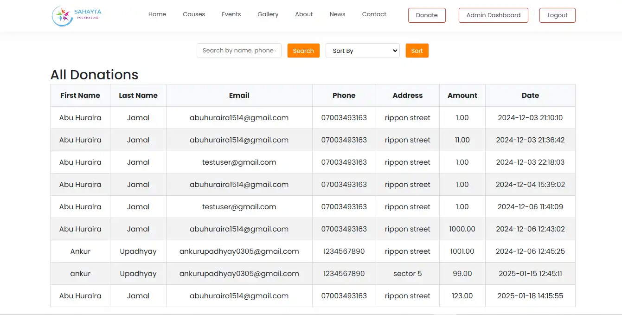Go to the Contact page
This screenshot has height=315, width=622.
pos(374,14)
